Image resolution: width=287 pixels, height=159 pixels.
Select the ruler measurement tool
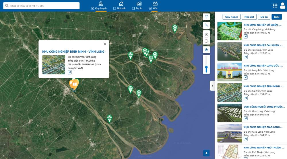[x=206, y=25]
